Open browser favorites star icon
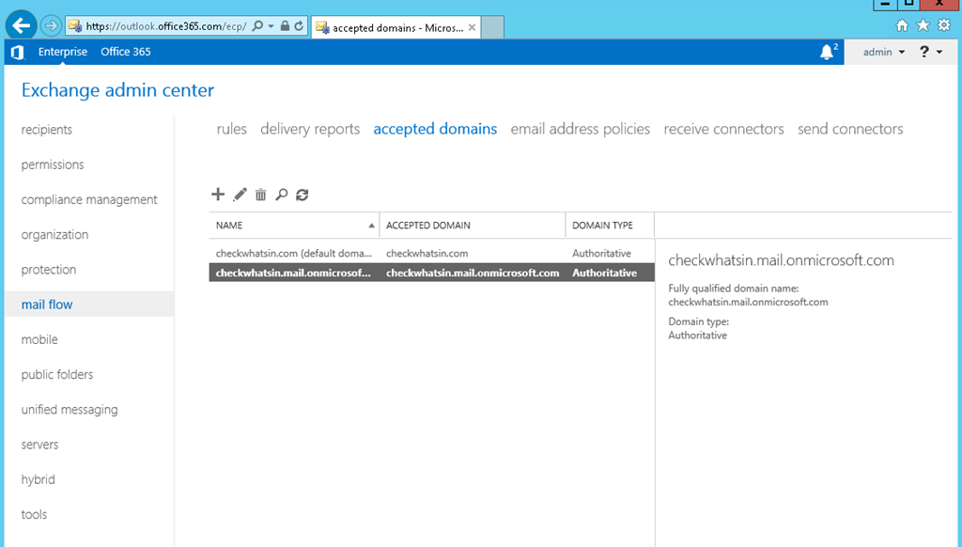This screenshot has width=962, height=547. coord(923,25)
